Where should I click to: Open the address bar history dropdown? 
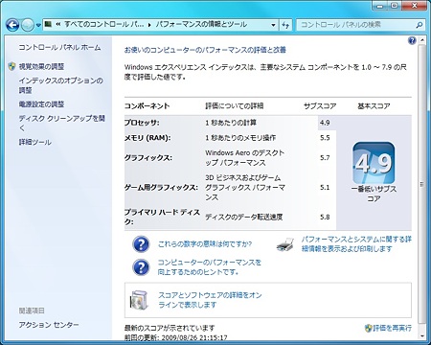[x=273, y=25]
